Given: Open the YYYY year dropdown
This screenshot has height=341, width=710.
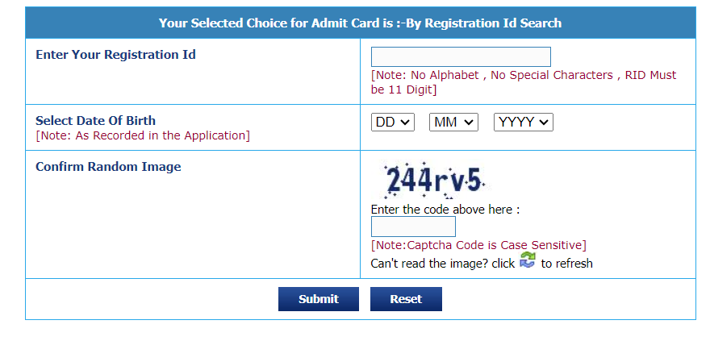Looking at the screenshot, I should pos(524,122).
